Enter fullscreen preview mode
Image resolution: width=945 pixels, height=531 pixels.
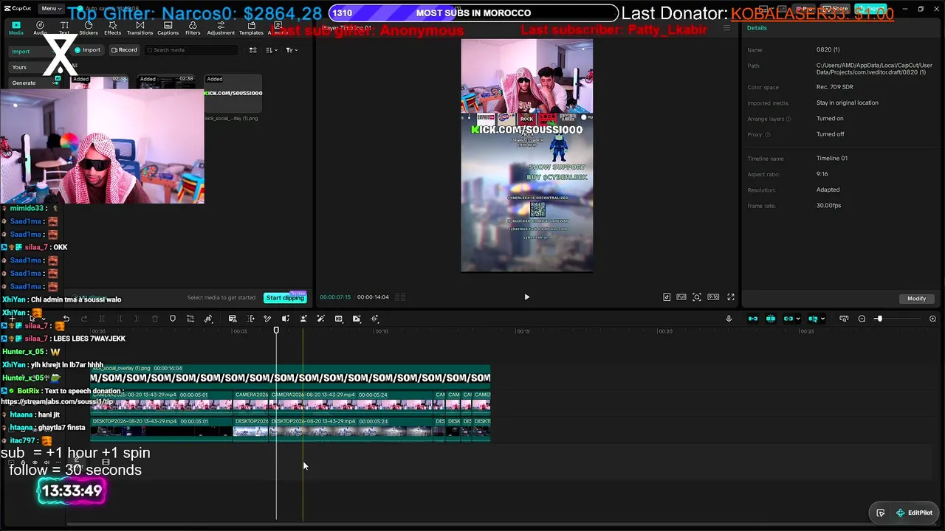731,297
